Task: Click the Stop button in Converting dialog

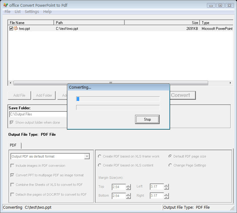Action: tap(147, 119)
